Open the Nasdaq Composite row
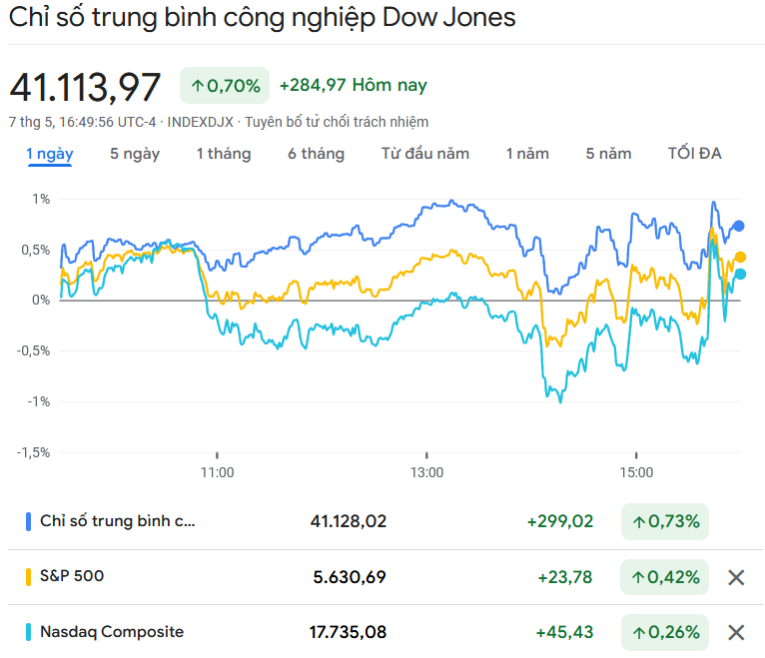The height and width of the screenshot is (658, 765). pyautogui.click(x=112, y=632)
